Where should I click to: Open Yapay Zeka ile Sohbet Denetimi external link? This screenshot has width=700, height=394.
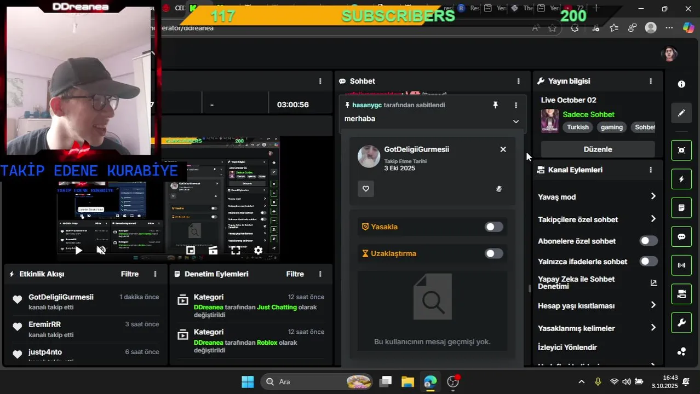click(653, 283)
